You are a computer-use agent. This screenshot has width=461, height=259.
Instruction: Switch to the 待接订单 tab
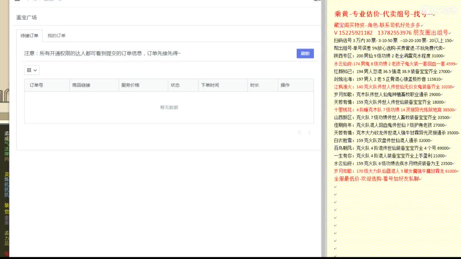tap(30, 36)
